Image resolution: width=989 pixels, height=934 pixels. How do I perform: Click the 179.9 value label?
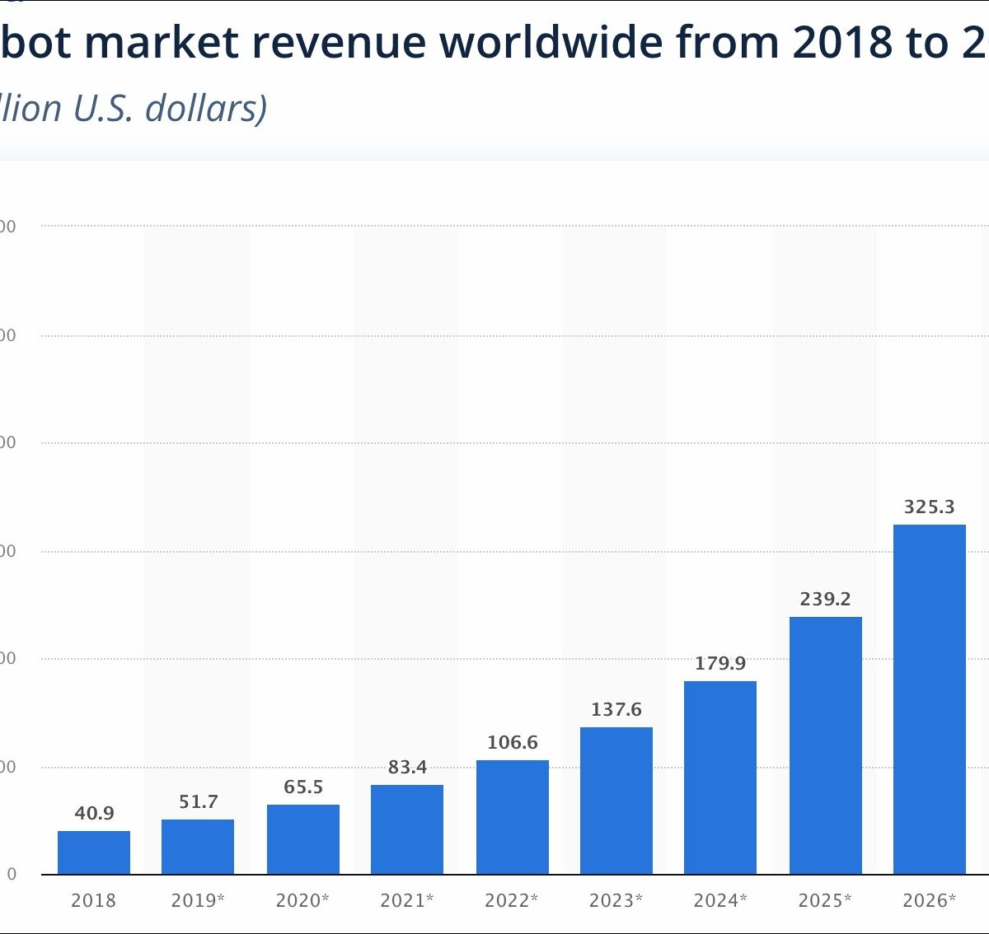click(x=720, y=663)
